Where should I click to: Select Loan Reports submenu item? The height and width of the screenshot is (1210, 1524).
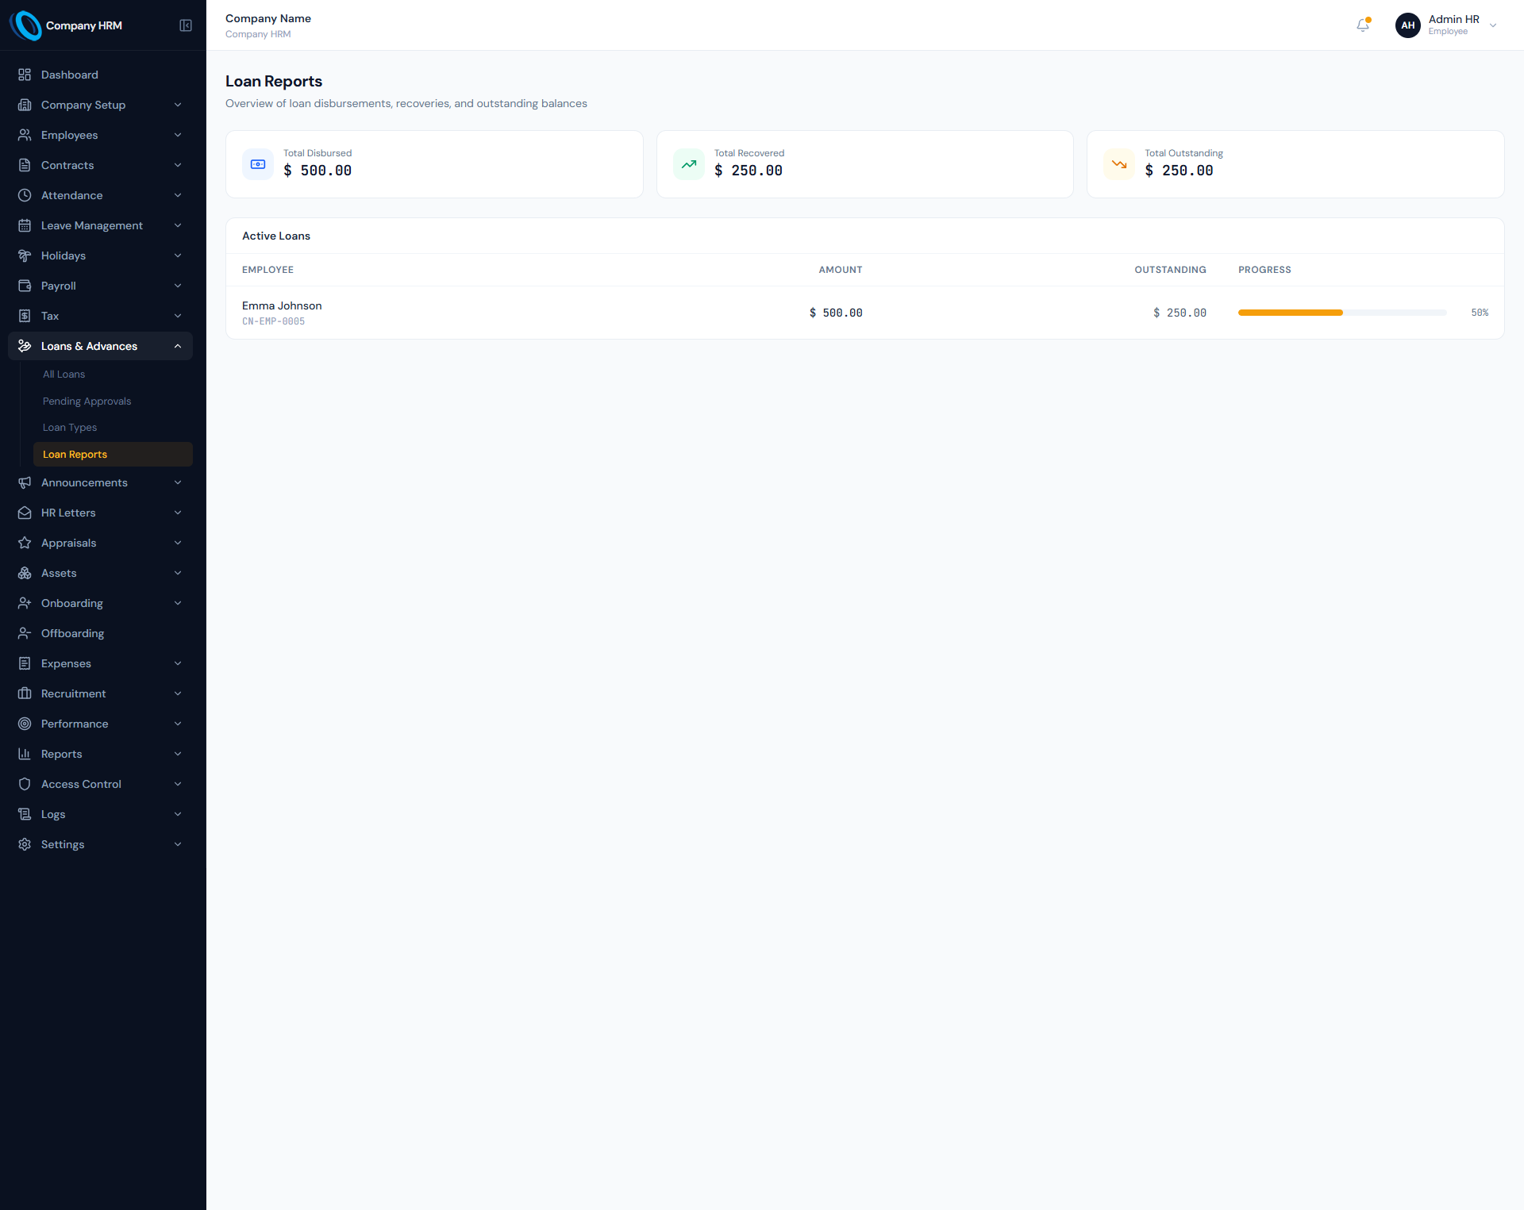(x=113, y=455)
